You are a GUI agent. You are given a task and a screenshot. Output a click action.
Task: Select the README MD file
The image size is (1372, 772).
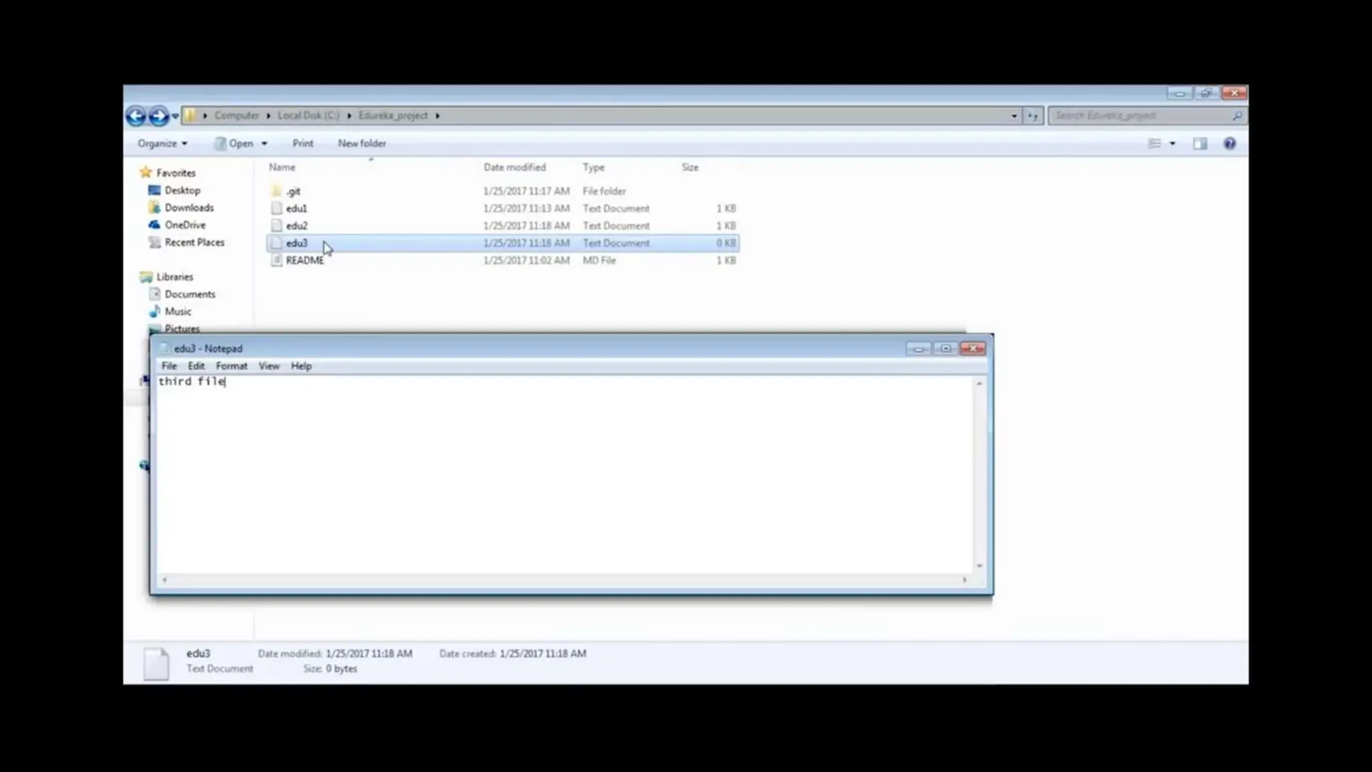tap(304, 261)
